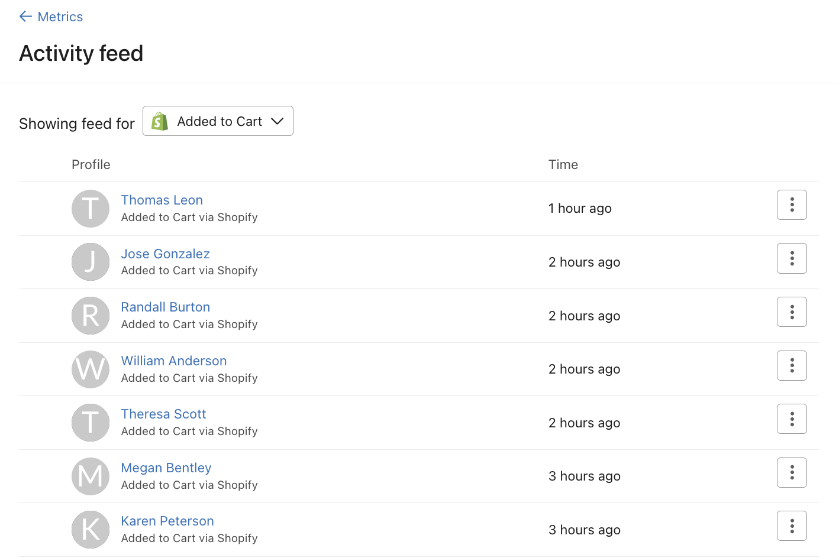Click the Shopify icon in the feed filter
The image size is (839, 558).
pos(159,121)
